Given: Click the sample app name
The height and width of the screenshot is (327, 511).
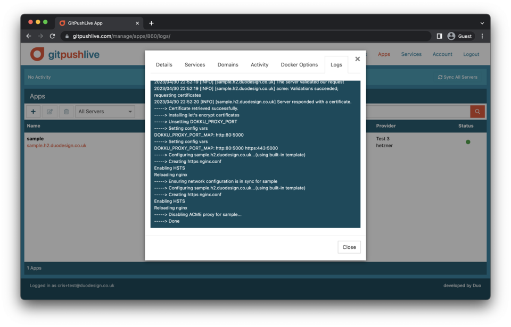Looking at the screenshot, I should (35, 138).
